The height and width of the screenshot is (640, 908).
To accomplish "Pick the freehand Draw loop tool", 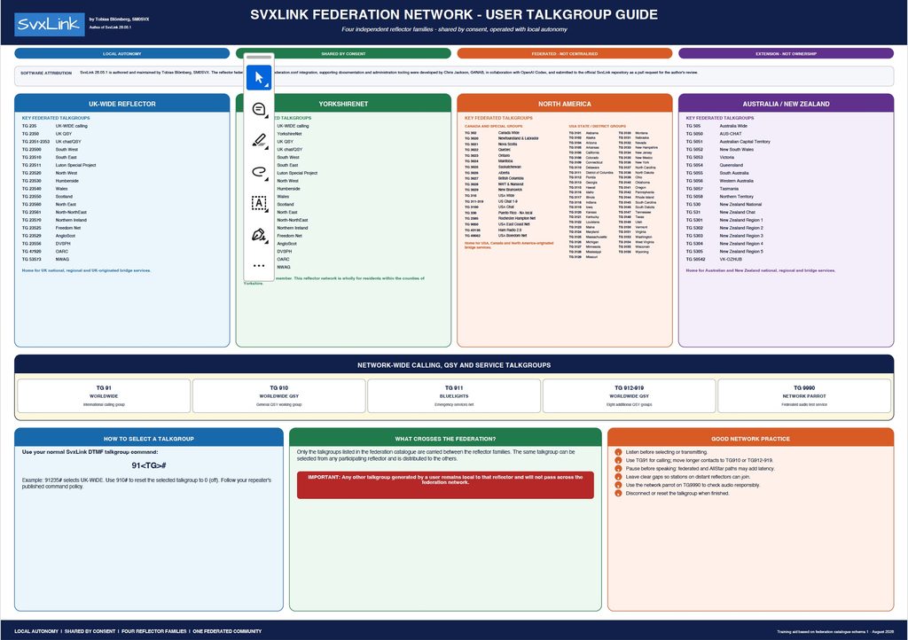I will (259, 172).
